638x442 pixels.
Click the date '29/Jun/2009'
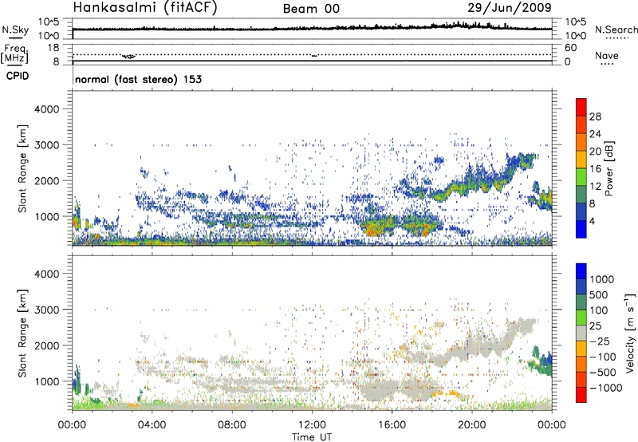[510, 7]
